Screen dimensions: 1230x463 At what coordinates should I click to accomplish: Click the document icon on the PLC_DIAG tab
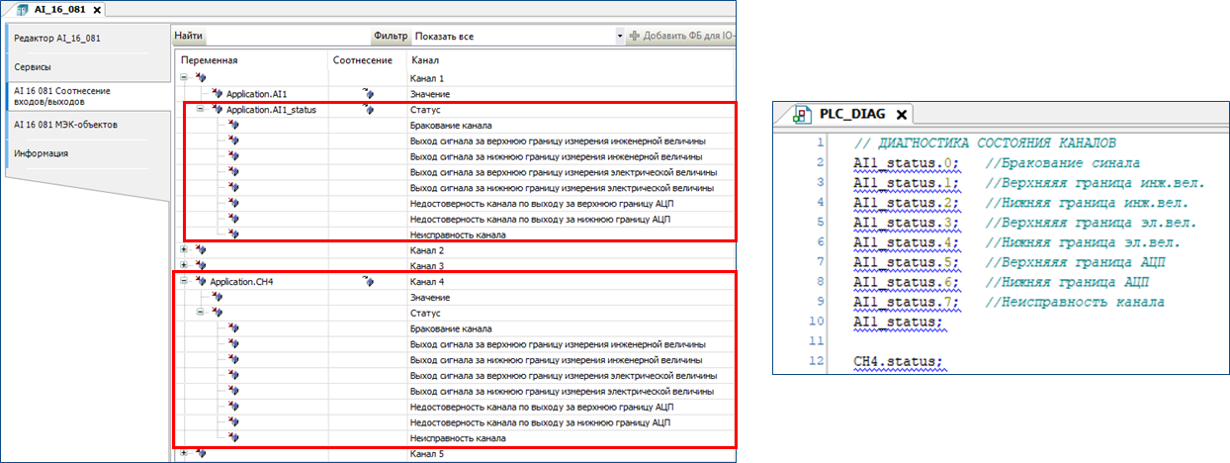[802, 114]
